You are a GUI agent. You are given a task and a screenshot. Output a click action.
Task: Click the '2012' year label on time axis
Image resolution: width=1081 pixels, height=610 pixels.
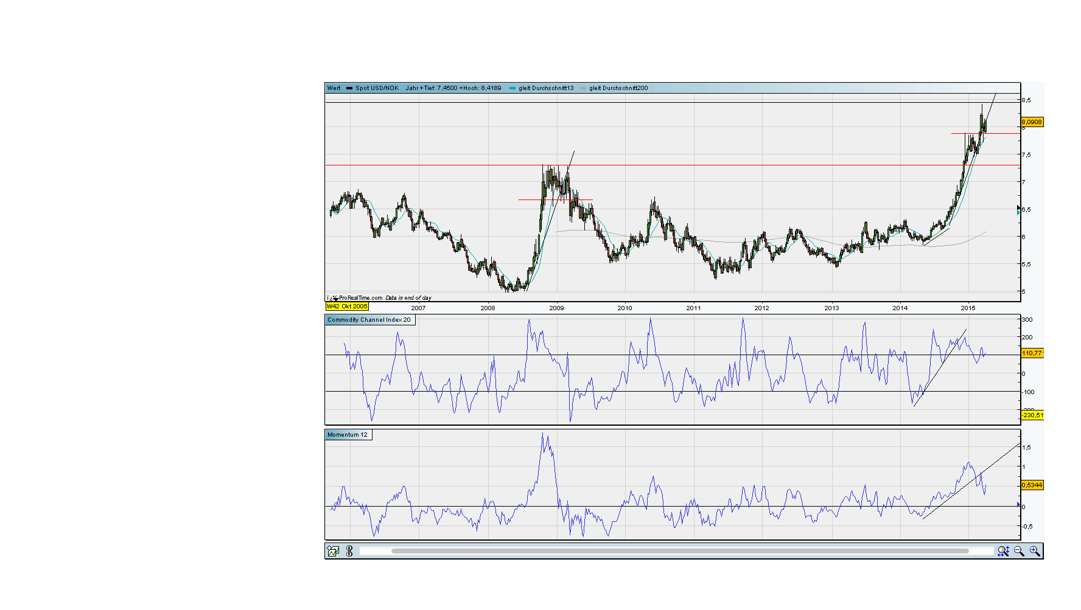(x=761, y=308)
